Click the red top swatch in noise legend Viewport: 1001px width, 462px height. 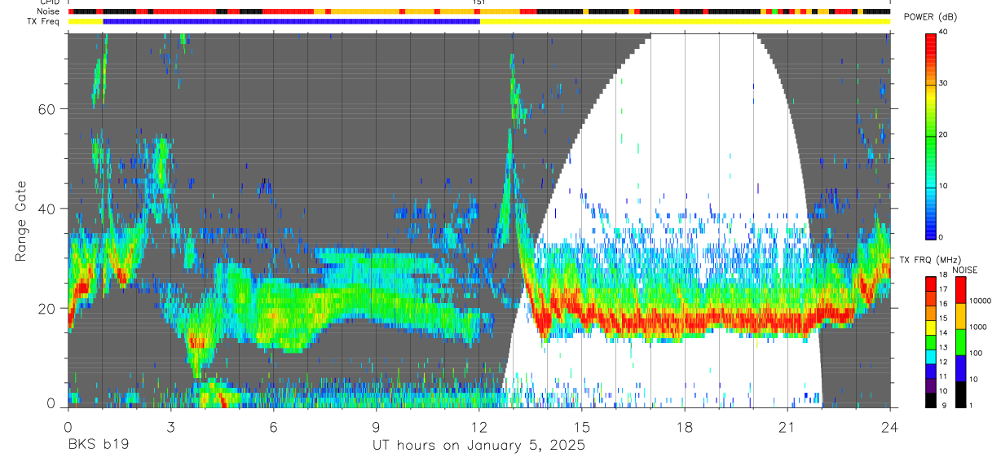pos(960,288)
